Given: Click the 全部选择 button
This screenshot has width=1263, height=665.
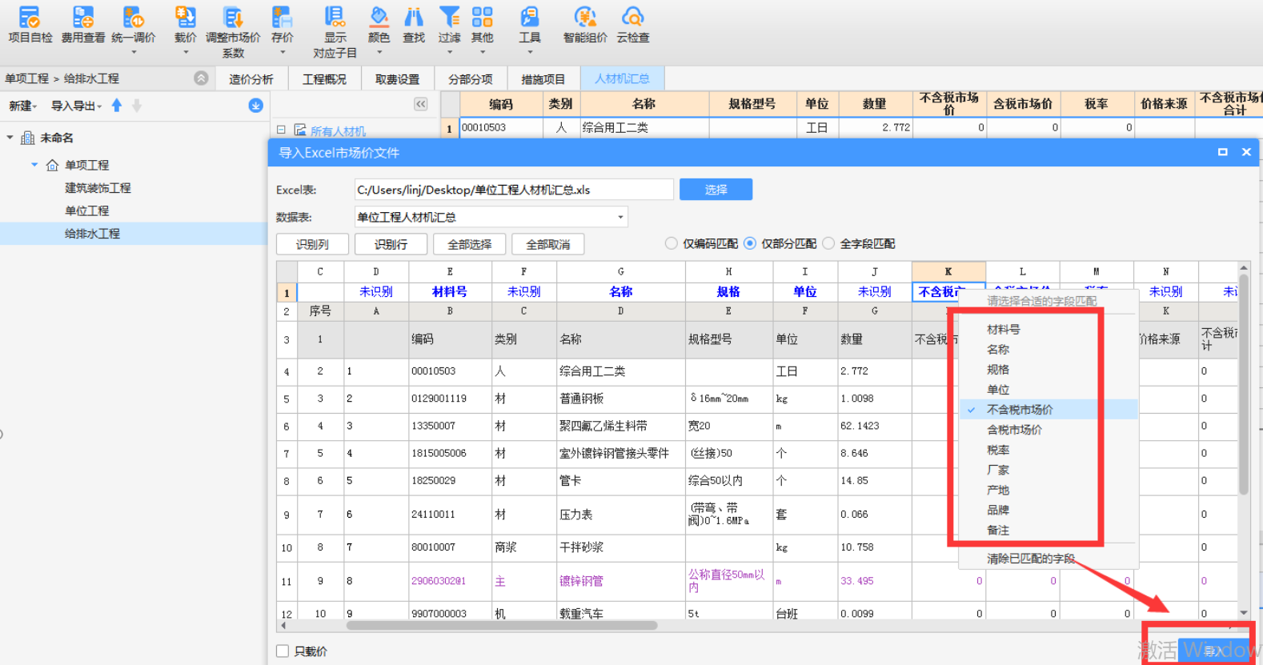Looking at the screenshot, I should (x=469, y=244).
